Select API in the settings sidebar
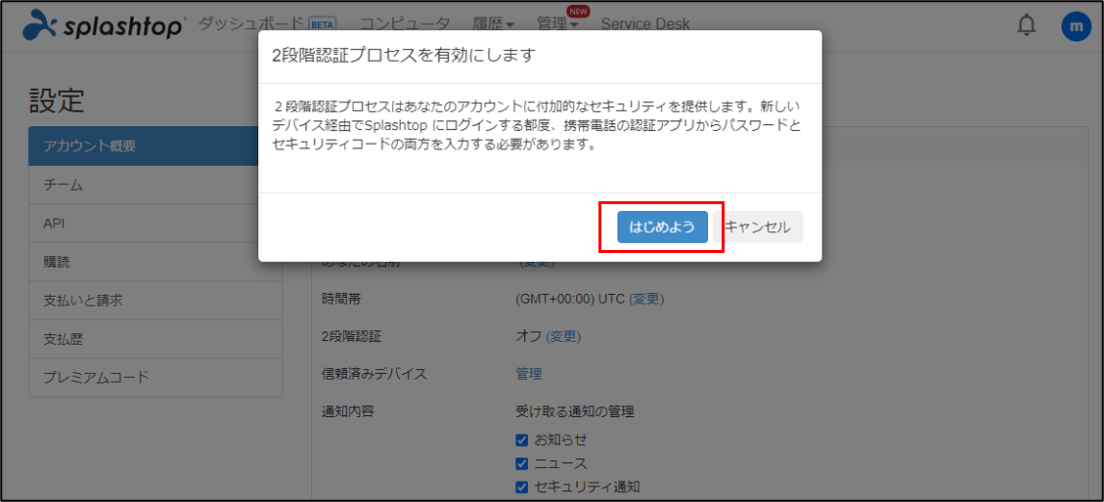 (x=155, y=224)
